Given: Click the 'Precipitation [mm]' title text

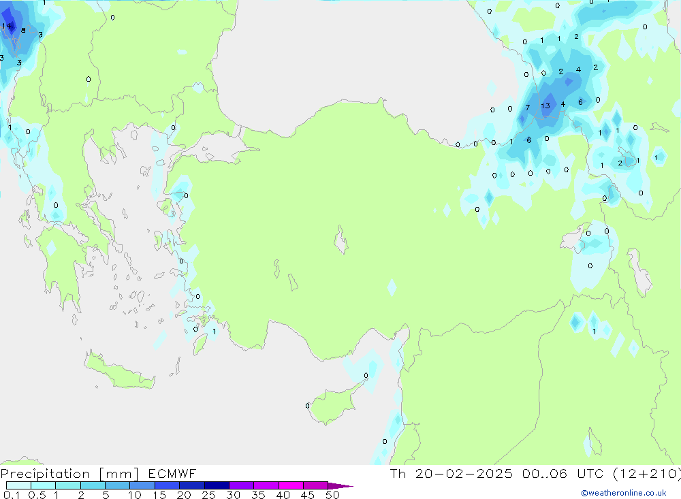Looking at the screenshot, I should [69, 474].
